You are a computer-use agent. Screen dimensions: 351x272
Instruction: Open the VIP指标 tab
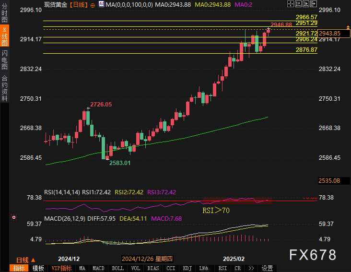tap(62, 268)
